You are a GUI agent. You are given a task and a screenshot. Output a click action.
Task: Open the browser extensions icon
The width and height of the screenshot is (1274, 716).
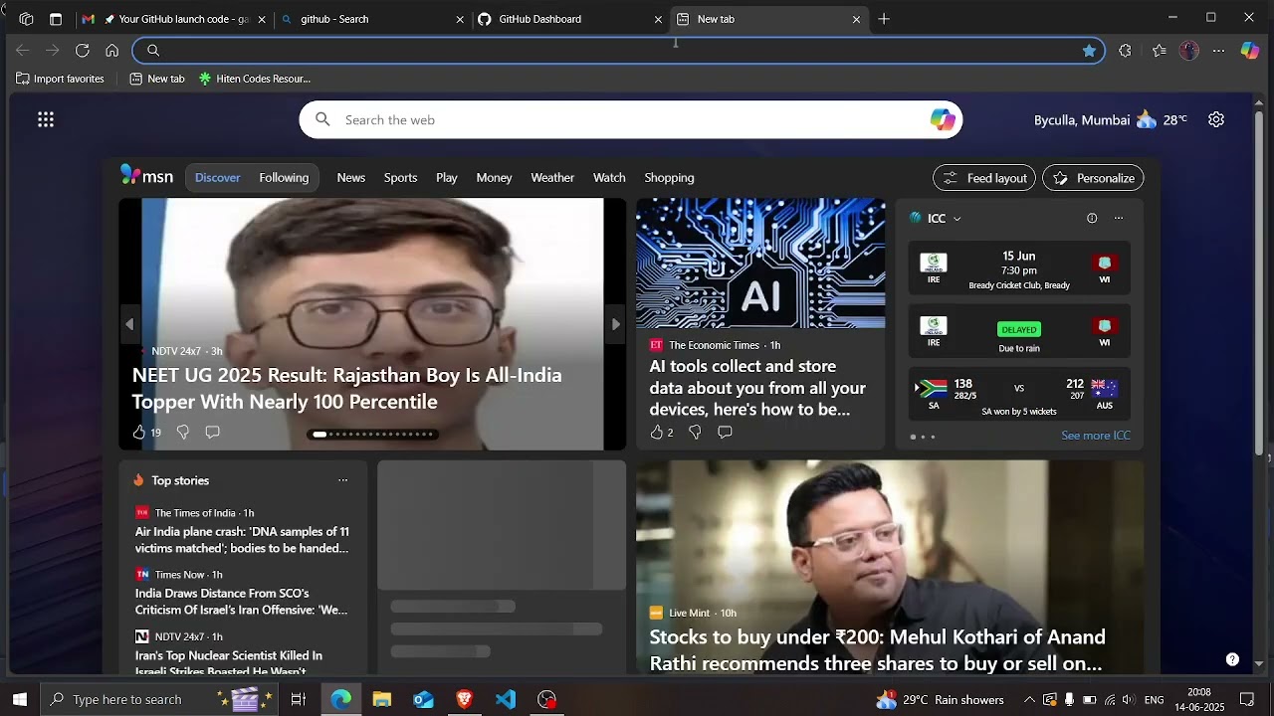pyautogui.click(x=1125, y=51)
